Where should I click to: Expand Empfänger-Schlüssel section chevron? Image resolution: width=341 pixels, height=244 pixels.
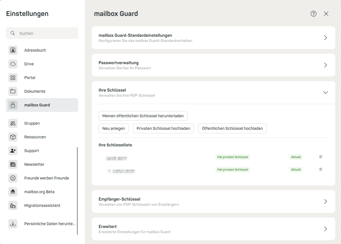pos(325,201)
